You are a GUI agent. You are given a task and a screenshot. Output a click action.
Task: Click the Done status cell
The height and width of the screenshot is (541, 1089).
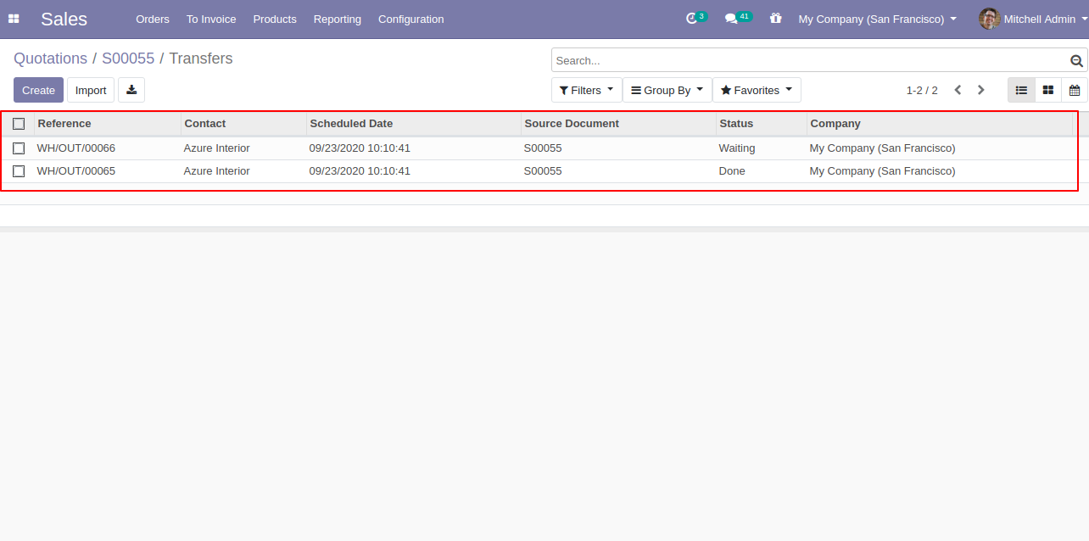(x=732, y=171)
